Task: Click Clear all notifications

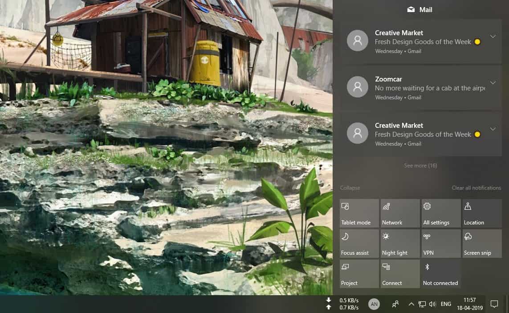Action: (x=476, y=188)
